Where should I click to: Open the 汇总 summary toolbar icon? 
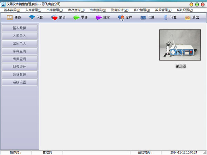pyautogui.click(x=143, y=17)
